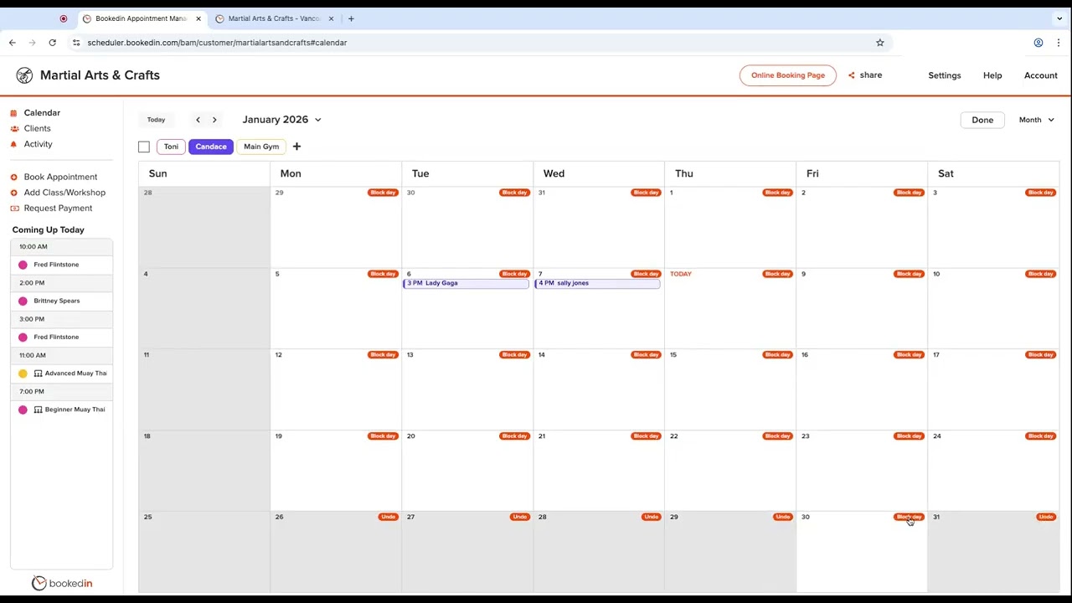The width and height of the screenshot is (1072, 603).
Task: Toggle Toni calendar filter
Action: point(171,147)
